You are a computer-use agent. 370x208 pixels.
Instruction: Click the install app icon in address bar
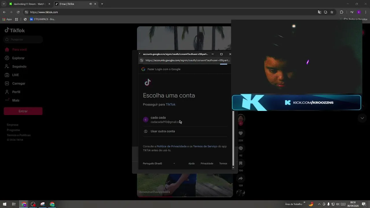(325, 12)
